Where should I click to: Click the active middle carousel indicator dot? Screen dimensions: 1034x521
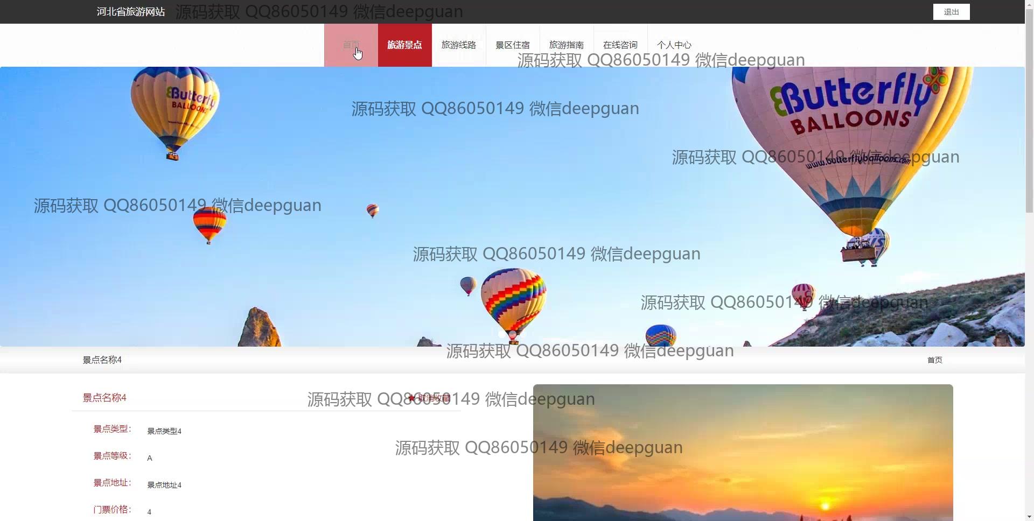pos(513,334)
